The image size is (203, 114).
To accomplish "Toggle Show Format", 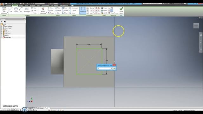I will (x=113, y=13).
